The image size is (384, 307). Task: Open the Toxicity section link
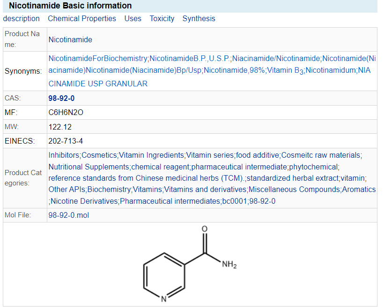162,19
